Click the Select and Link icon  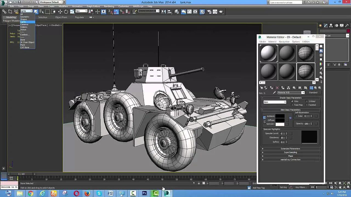(x=4, y=12)
